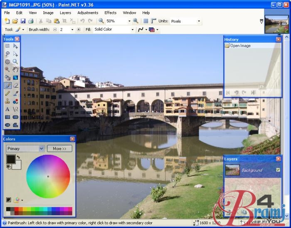
Task: Select the Ellipse Select tool
Action: point(7,61)
